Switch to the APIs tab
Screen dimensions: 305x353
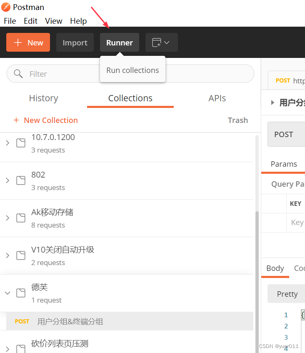click(217, 98)
